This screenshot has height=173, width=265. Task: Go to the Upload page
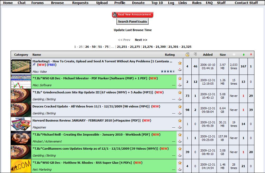102,3
